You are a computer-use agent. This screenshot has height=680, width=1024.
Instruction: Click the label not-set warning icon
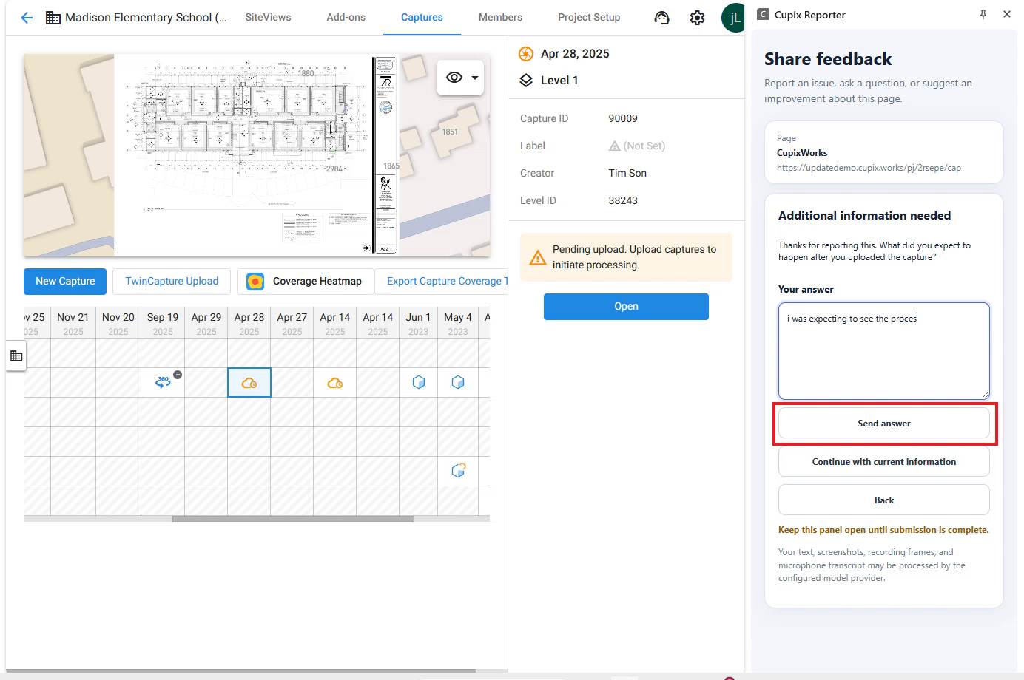tap(614, 146)
